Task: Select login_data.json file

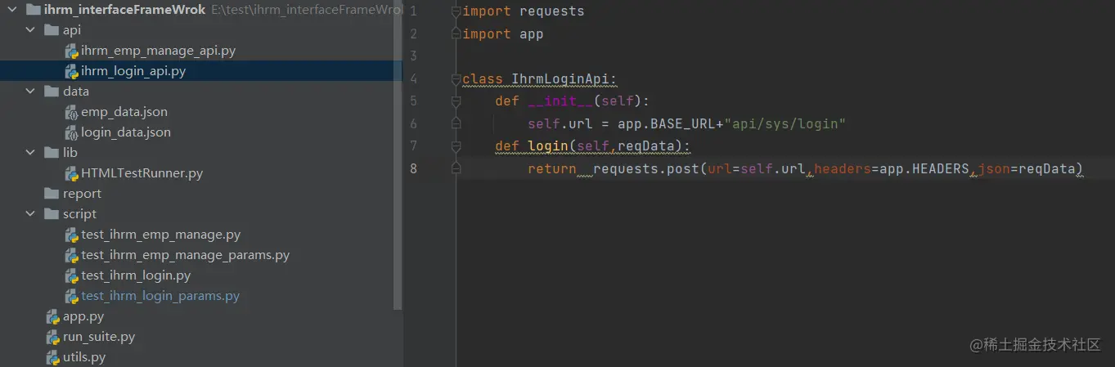Action: 126,132
